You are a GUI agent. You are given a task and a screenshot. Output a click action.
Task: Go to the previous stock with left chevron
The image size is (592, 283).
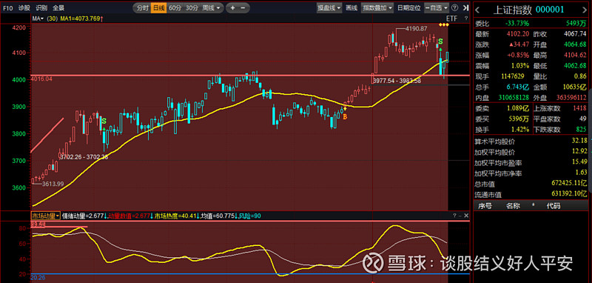477,10
